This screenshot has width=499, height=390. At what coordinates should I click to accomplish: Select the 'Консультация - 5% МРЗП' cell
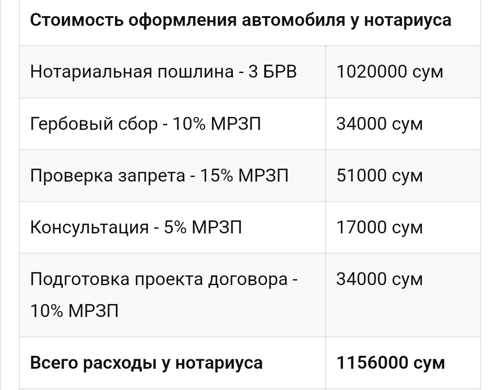(136, 228)
